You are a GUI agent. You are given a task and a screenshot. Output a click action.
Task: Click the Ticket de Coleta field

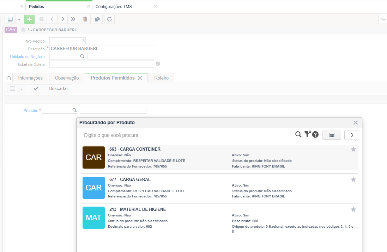coord(102,64)
